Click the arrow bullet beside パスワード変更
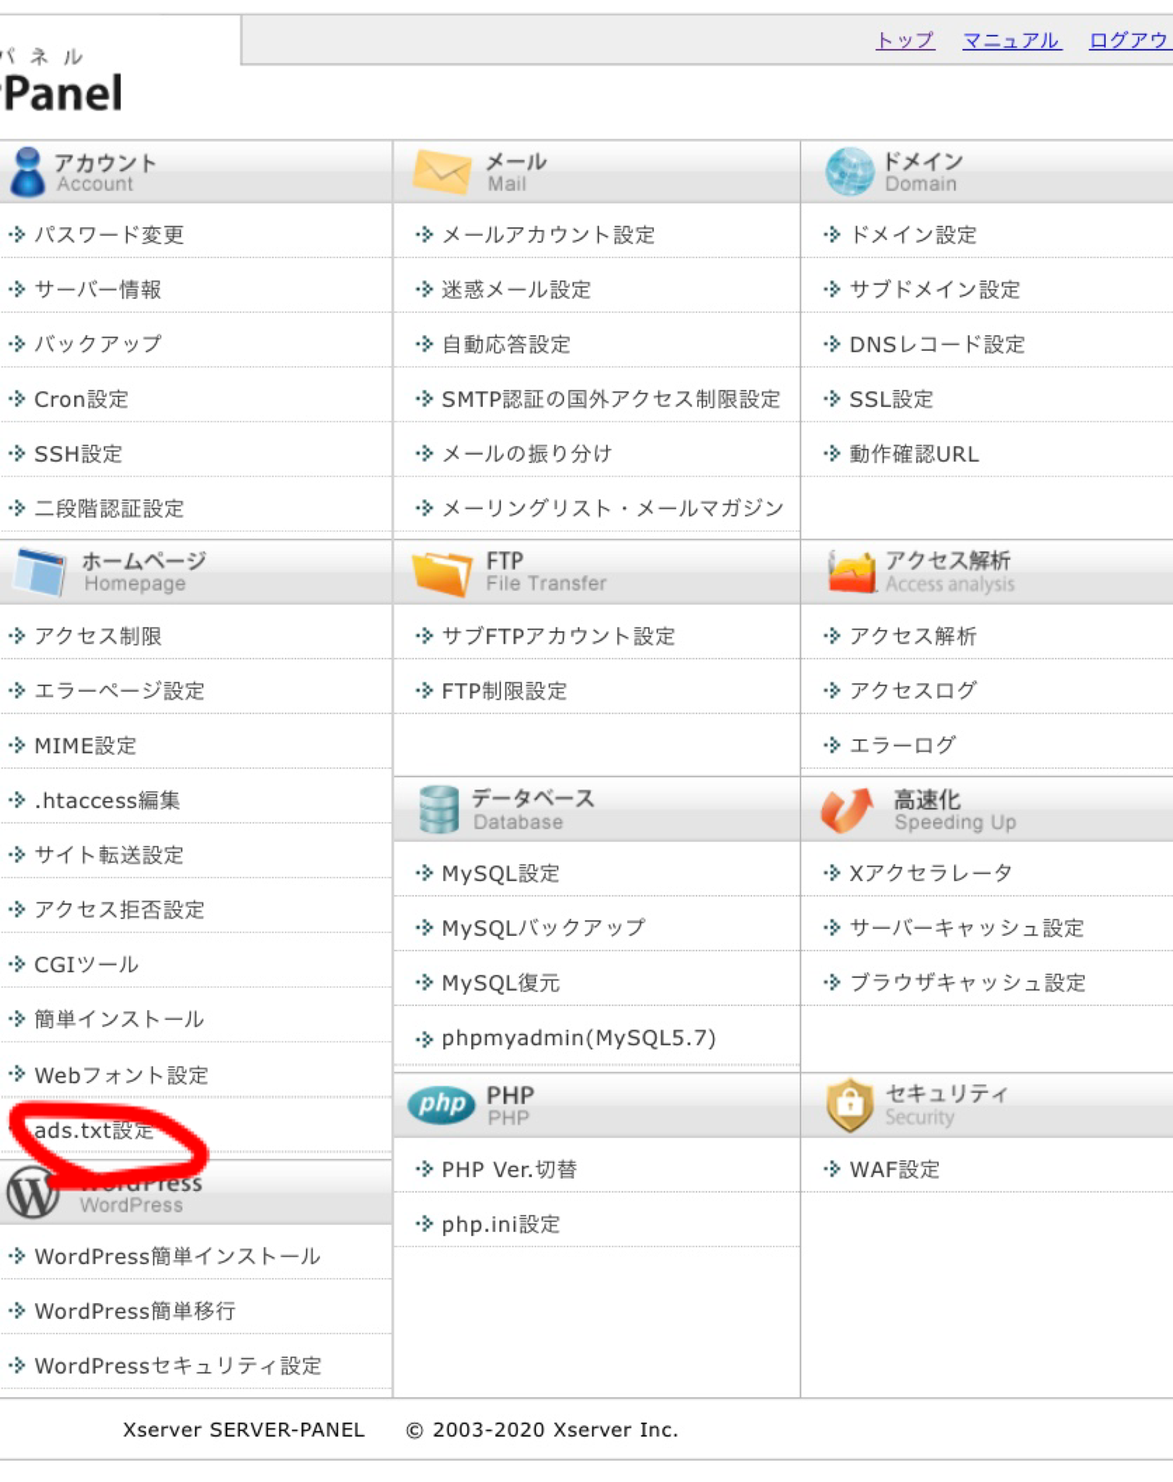1173x1482 pixels. point(17,234)
